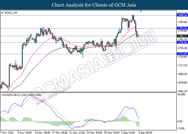Click the 1678.80 price axis value

[x=183, y=83]
